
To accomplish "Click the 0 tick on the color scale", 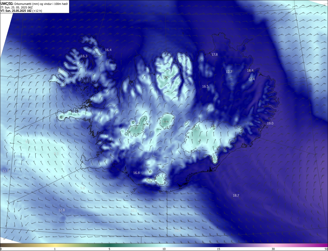I will (x=1, y=249).
